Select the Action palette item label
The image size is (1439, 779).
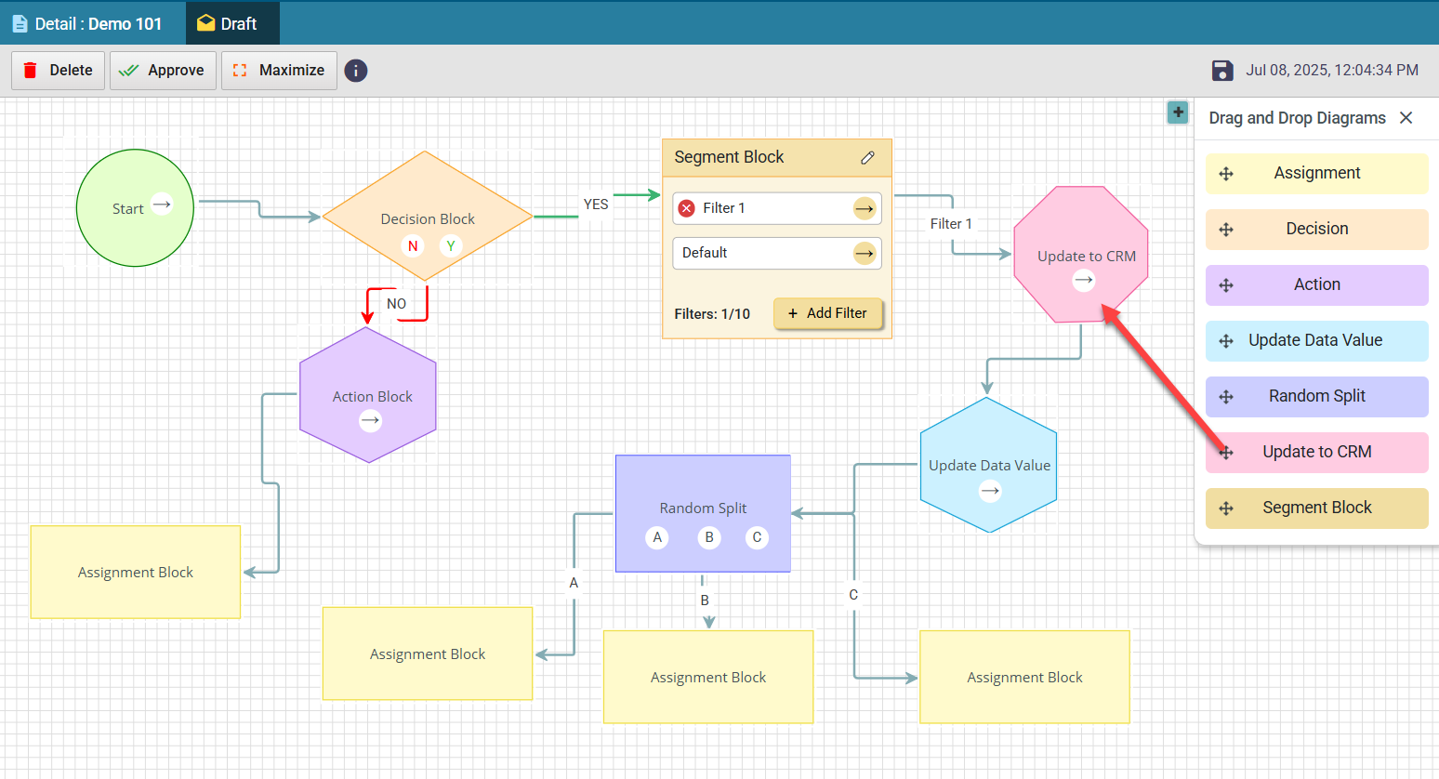(1317, 284)
